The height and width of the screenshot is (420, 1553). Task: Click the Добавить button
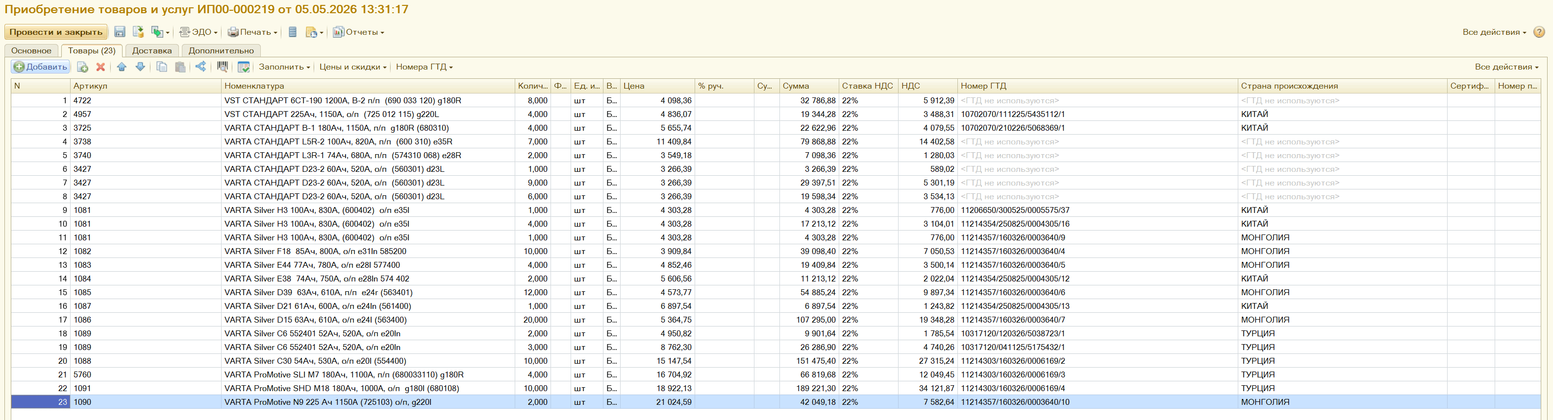40,67
